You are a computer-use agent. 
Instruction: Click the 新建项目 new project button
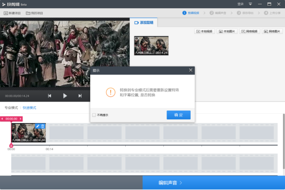click(12, 13)
